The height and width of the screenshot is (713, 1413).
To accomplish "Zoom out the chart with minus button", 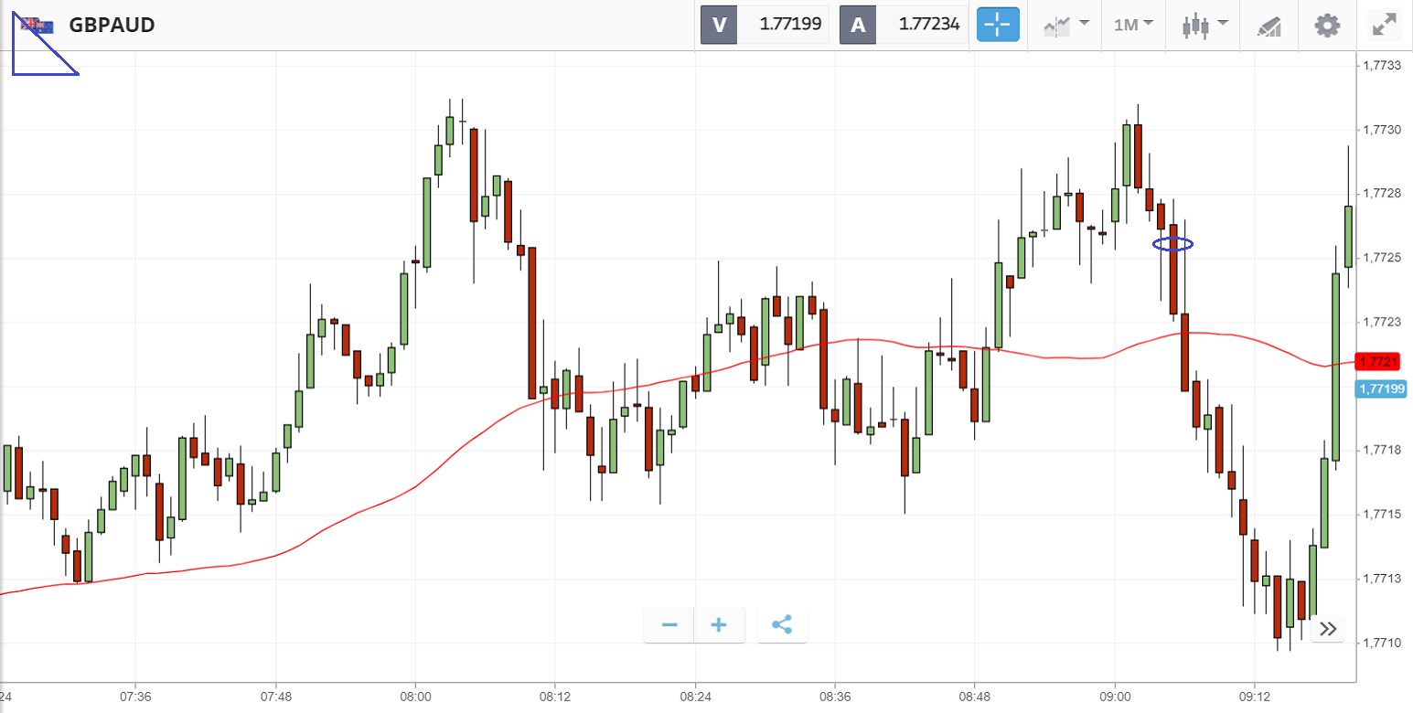I will (669, 625).
